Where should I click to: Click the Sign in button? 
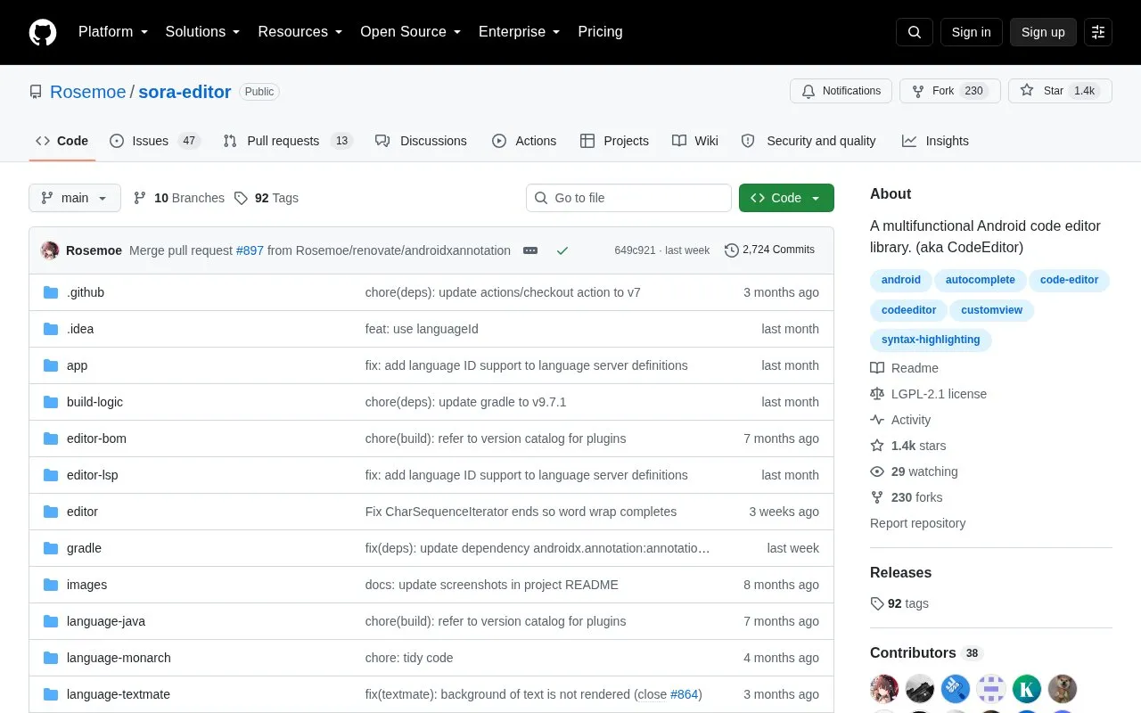pos(971,32)
